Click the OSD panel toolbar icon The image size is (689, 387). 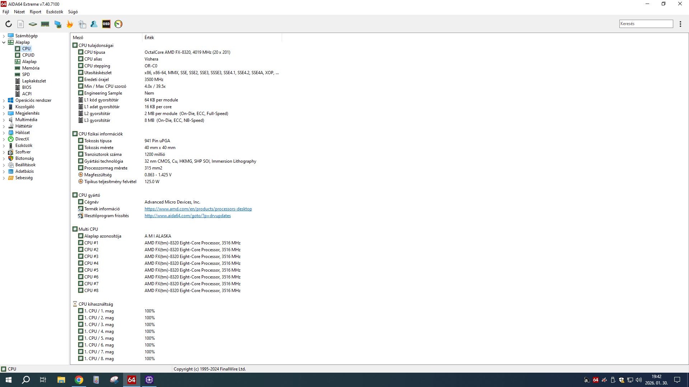pyautogui.click(x=106, y=24)
